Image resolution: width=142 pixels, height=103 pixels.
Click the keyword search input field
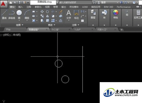coord(75,3)
